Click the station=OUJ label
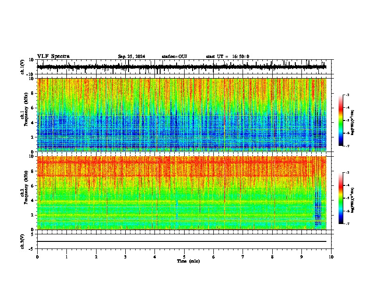Image resolution: width=373 pixels, height=288 pixels. pos(174,56)
